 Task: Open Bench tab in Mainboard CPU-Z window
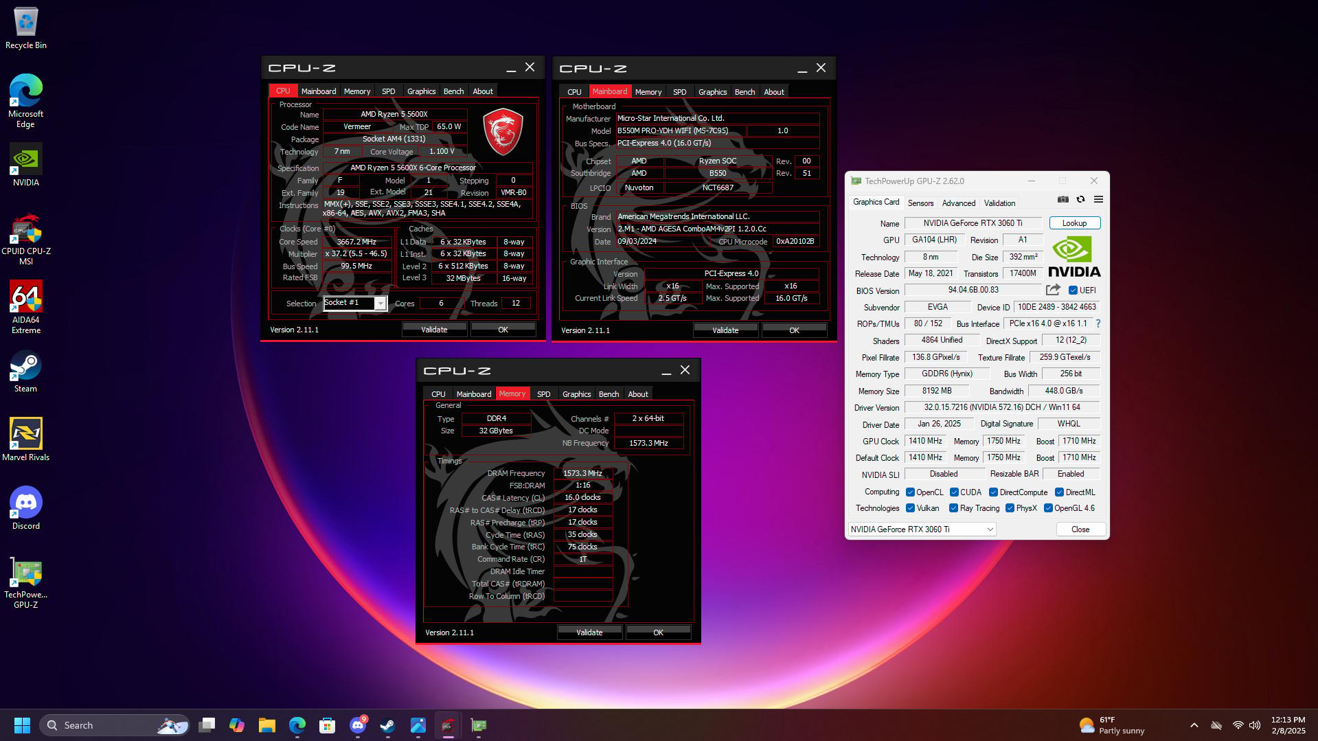(745, 92)
